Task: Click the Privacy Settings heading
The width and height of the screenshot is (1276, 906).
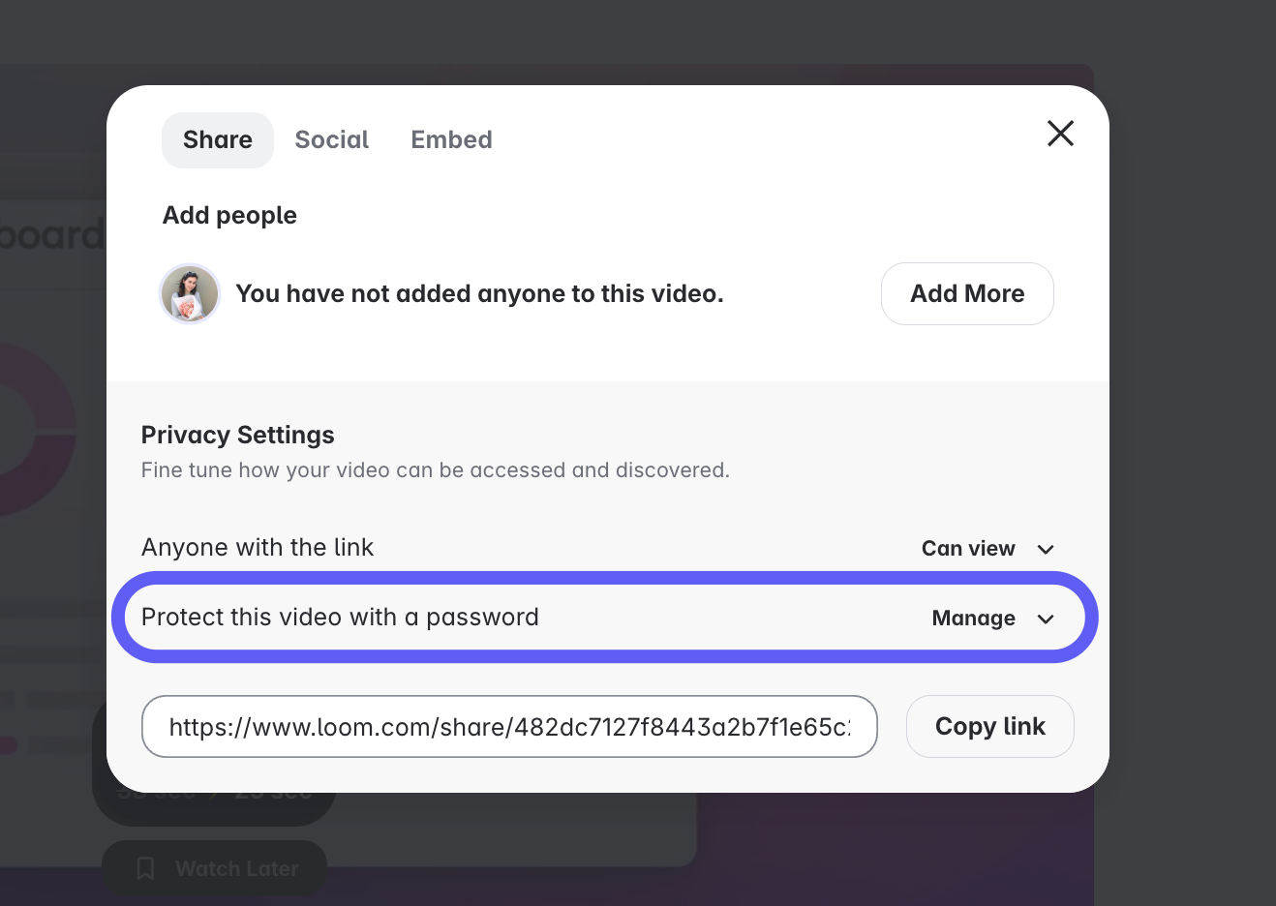Action: tap(238, 436)
